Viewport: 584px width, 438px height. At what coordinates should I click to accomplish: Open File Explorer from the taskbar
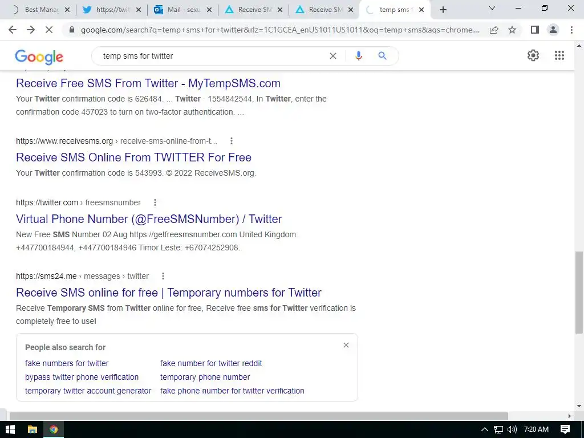tap(33, 429)
